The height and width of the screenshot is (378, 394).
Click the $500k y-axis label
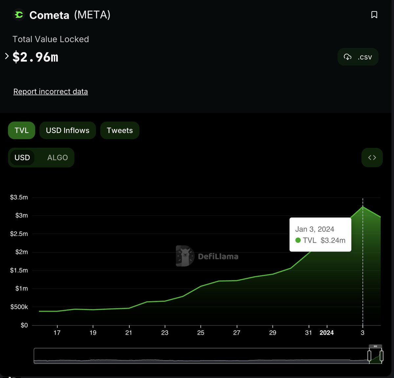click(19, 307)
